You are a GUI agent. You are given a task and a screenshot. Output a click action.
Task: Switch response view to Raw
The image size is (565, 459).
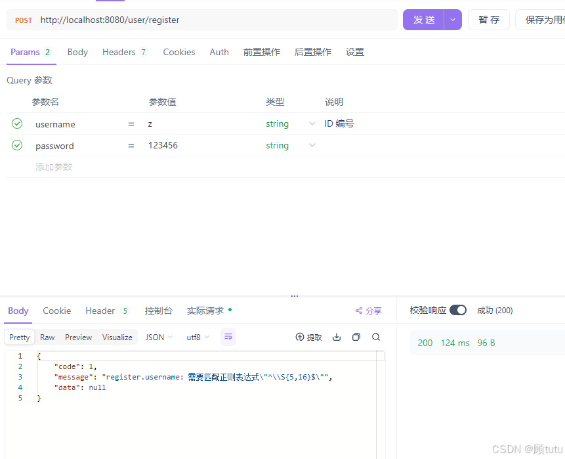click(x=47, y=337)
